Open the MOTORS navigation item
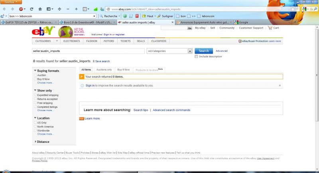Viewport: 319px width, 173px height. (109, 41)
